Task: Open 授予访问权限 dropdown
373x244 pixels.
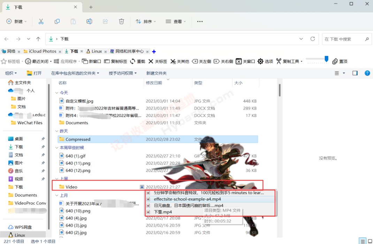Action: point(123,73)
